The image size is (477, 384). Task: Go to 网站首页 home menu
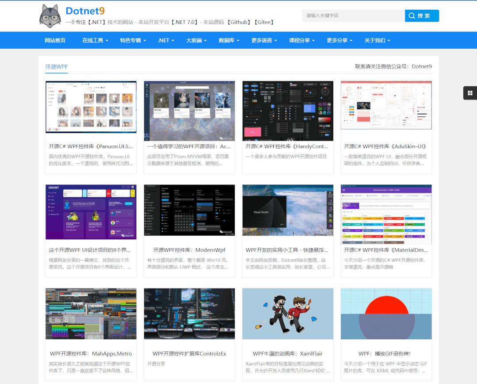[x=55, y=40]
